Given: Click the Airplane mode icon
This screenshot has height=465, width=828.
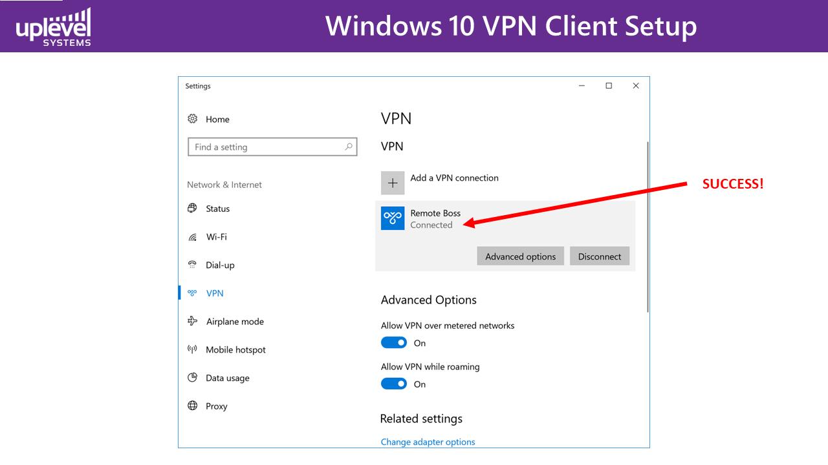Looking at the screenshot, I should (x=192, y=321).
